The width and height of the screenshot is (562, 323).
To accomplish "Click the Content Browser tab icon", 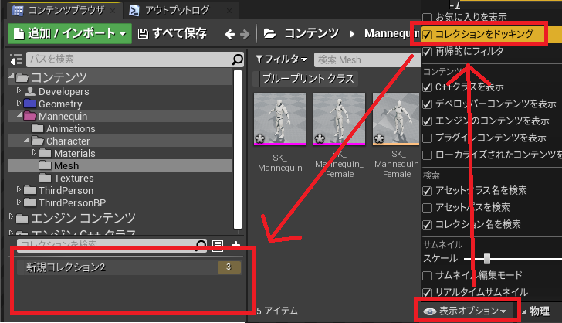I will click(18, 11).
